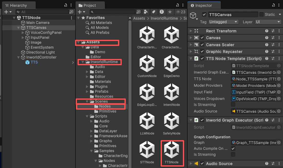Open the Layer dropdown showing UI
Screen dimensions: 283x168
[268, 22]
